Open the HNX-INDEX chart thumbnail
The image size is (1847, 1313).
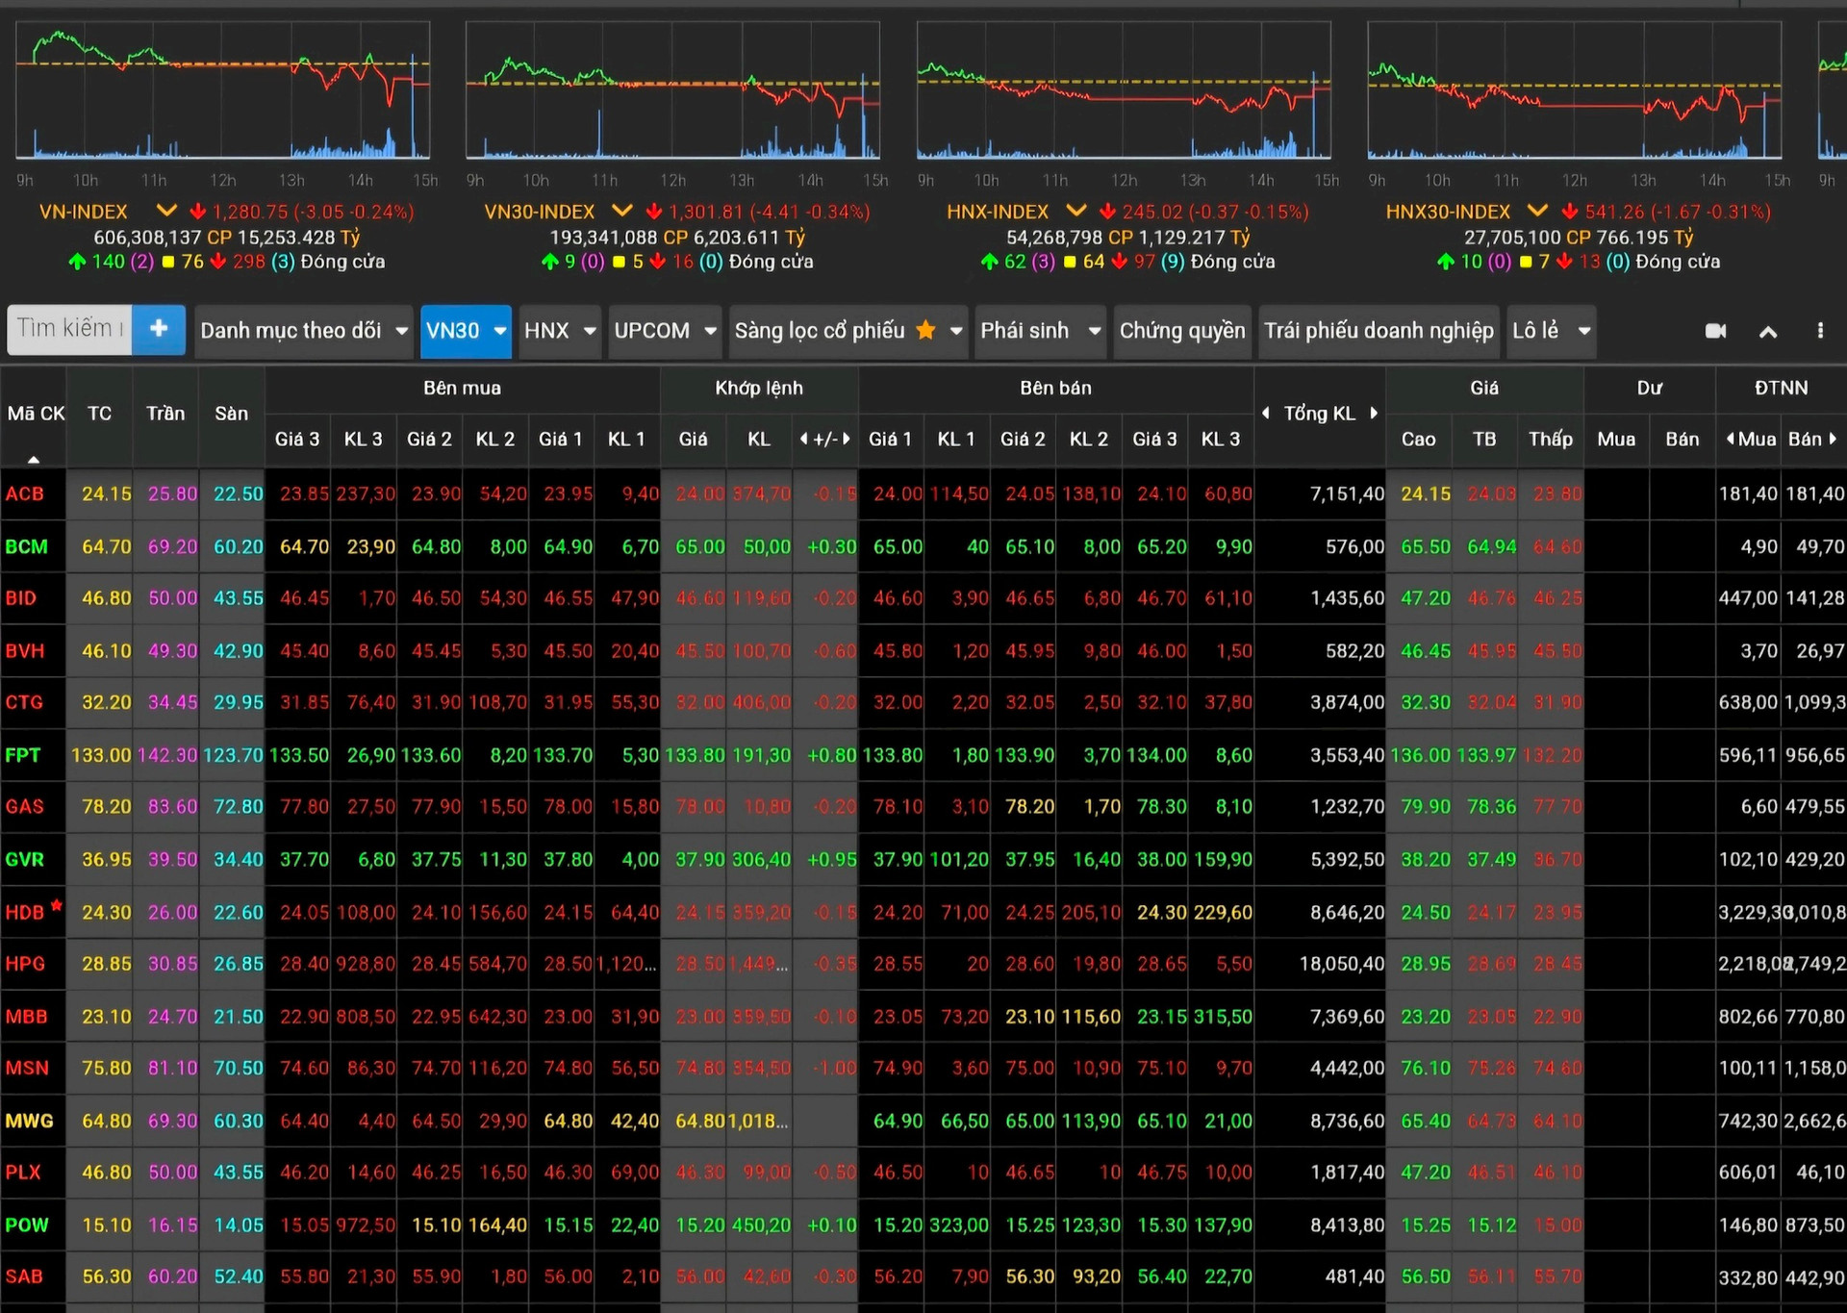(1124, 90)
